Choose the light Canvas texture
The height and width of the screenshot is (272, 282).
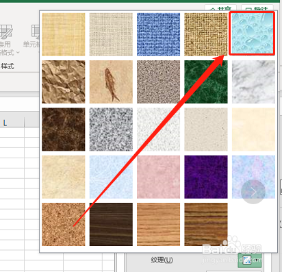pyautogui.click(x=111, y=34)
